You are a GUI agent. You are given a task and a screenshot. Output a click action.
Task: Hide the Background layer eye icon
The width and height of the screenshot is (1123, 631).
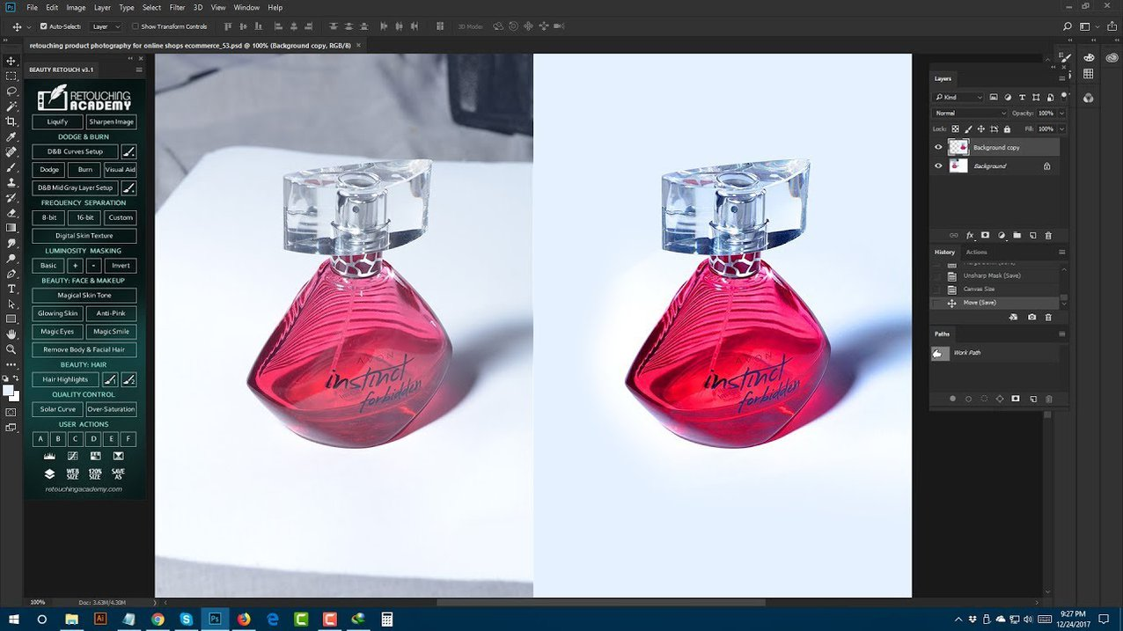click(938, 165)
